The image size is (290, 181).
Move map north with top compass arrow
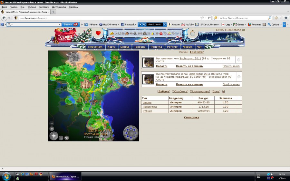pyautogui.click(x=131, y=128)
